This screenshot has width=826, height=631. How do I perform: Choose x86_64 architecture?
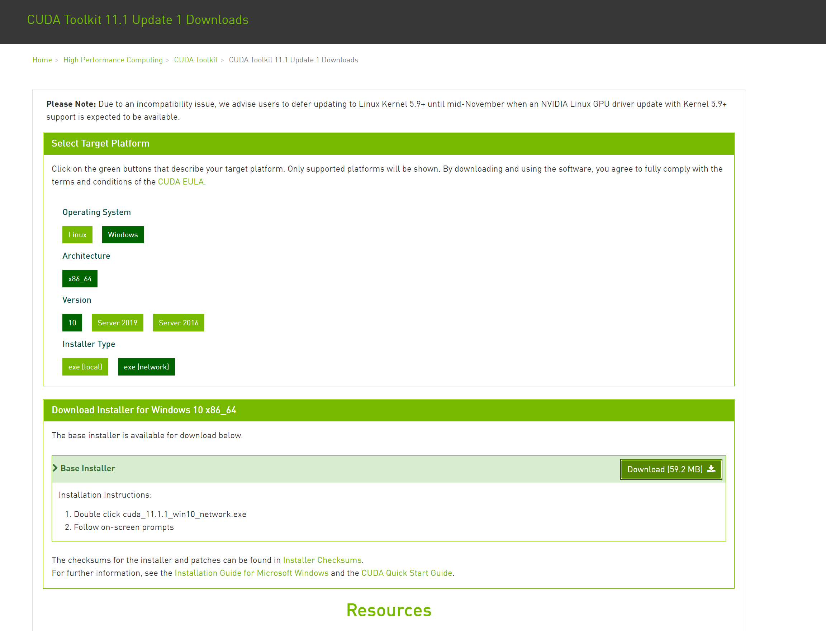(80, 279)
